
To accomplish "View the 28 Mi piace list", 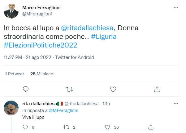I will click(x=42, y=74).
